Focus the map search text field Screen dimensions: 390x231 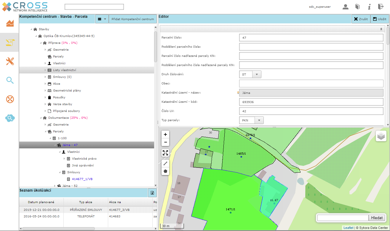[343, 218]
